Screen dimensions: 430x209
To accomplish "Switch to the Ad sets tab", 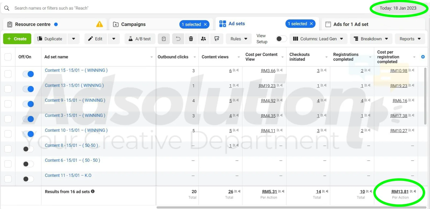I will coord(267,24).
